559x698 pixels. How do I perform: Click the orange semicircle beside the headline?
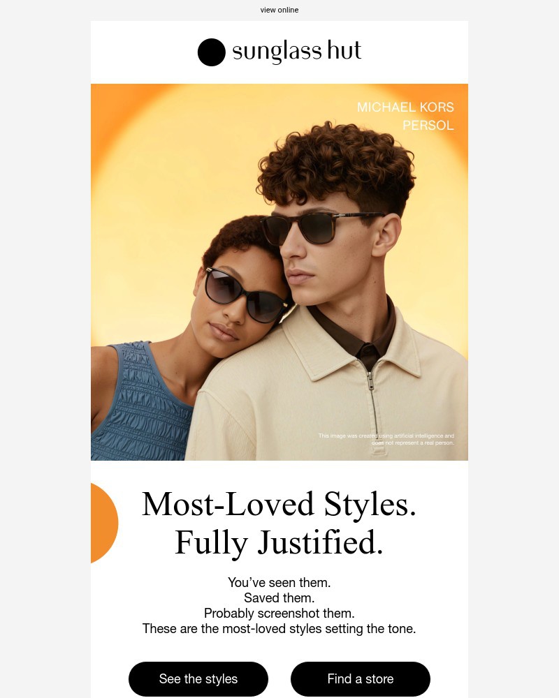pyautogui.click(x=104, y=523)
